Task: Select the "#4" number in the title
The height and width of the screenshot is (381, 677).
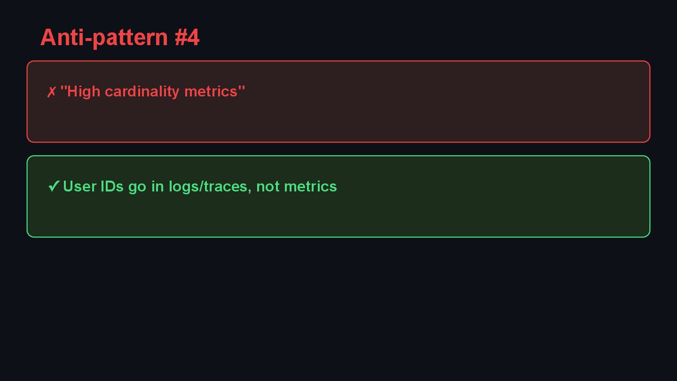Action: pos(187,37)
